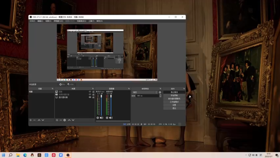
Task: Click the 显示器采集 monitor icon
Action: (57, 97)
